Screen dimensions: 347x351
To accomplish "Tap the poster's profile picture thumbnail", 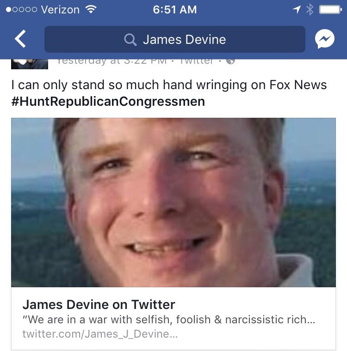I will 30,64.
